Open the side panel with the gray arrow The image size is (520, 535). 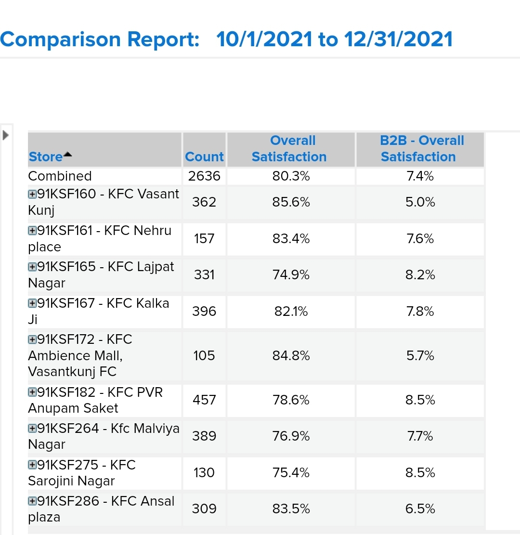click(6, 135)
